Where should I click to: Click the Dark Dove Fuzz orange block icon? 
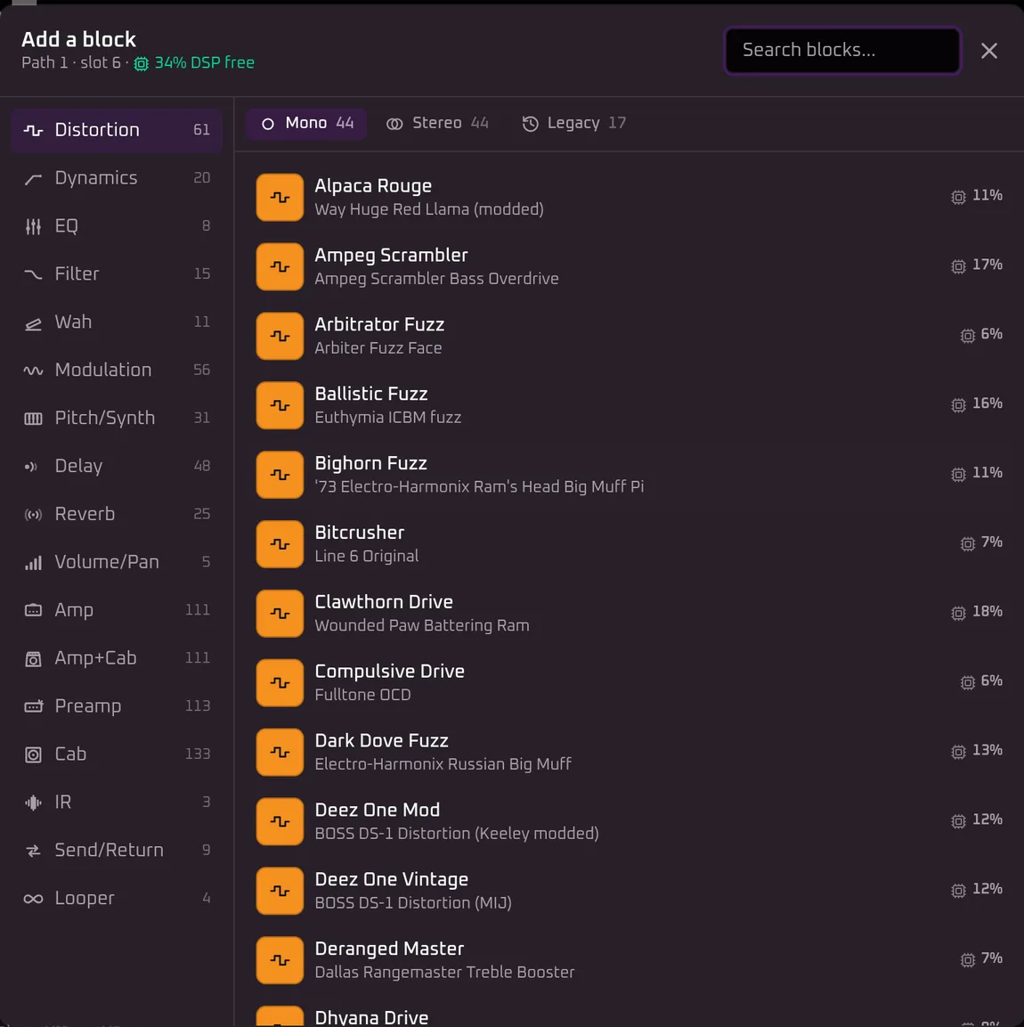(x=280, y=753)
